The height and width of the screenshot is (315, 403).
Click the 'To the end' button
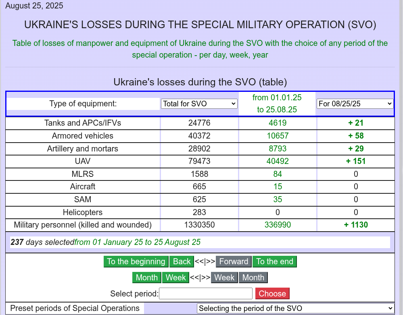tap(274, 261)
